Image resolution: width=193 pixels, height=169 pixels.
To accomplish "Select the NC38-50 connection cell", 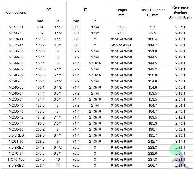I will coord(16,51).
